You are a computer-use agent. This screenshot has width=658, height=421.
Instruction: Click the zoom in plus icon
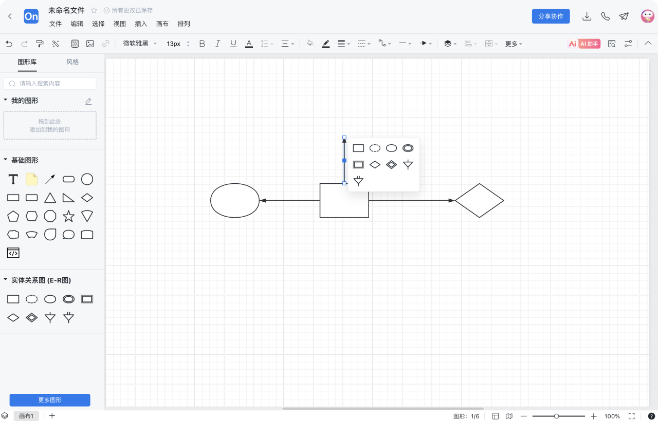[594, 416]
